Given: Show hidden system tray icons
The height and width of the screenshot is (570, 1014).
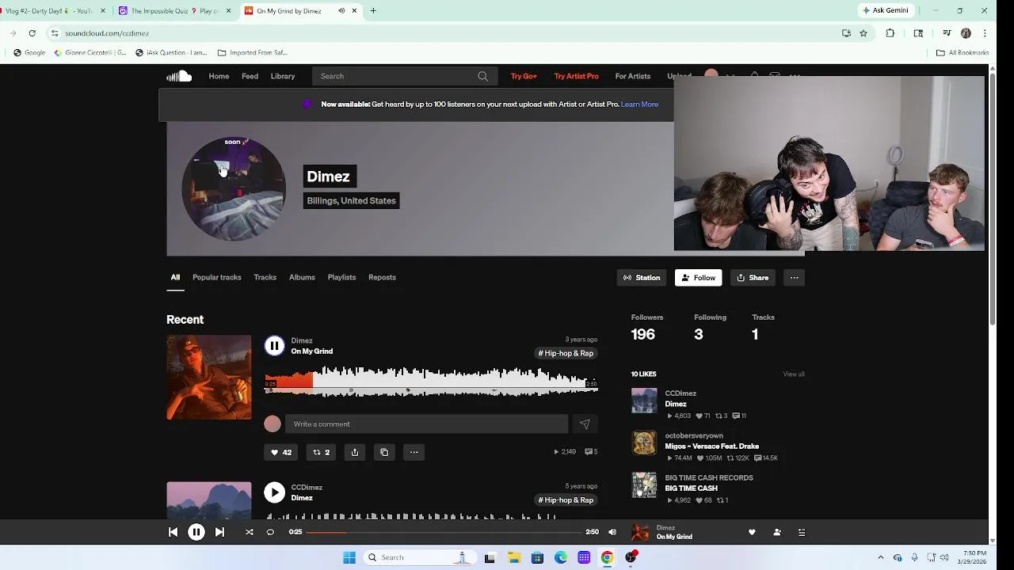Looking at the screenshot, I should 880,557.
